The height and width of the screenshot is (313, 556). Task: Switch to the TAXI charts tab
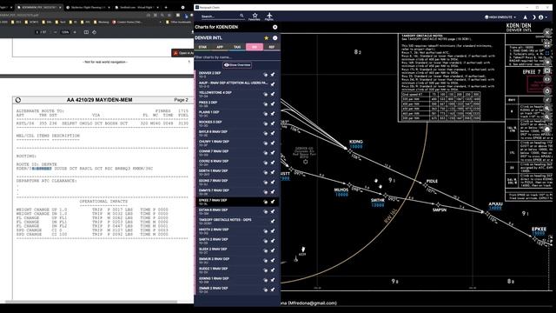pyautogui.click(x=237, y=47)
